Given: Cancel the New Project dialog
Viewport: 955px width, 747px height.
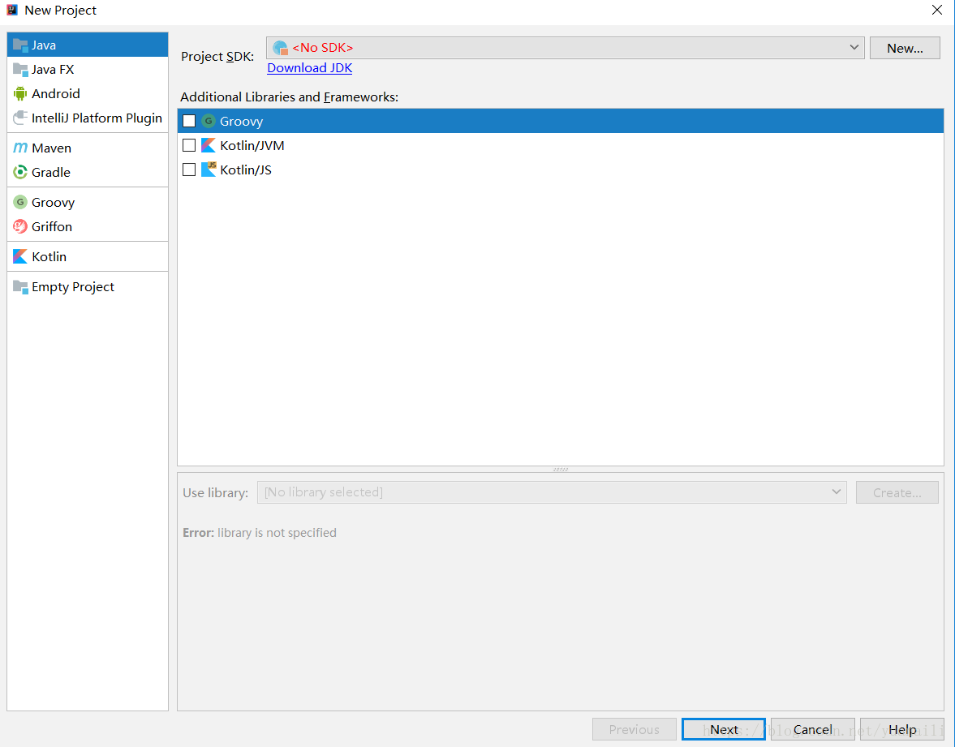Looking at the screenshot, I should tap(812, 729).
